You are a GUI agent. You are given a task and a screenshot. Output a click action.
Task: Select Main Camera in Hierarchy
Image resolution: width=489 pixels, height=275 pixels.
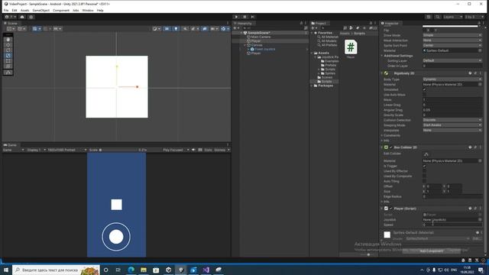point(261,37)
